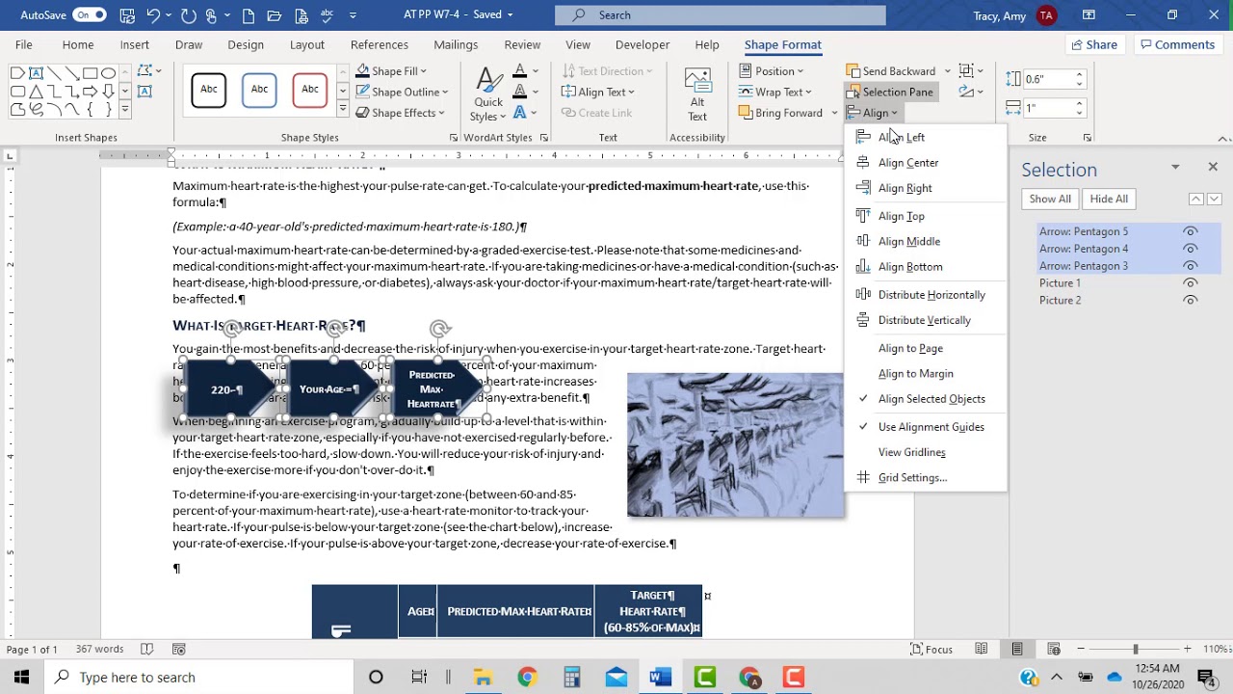The width and height of the screenshot is (1233, 694).
Task: Select Align Middle from the menu
Action: pyautogui.click(x=908, y=241)
